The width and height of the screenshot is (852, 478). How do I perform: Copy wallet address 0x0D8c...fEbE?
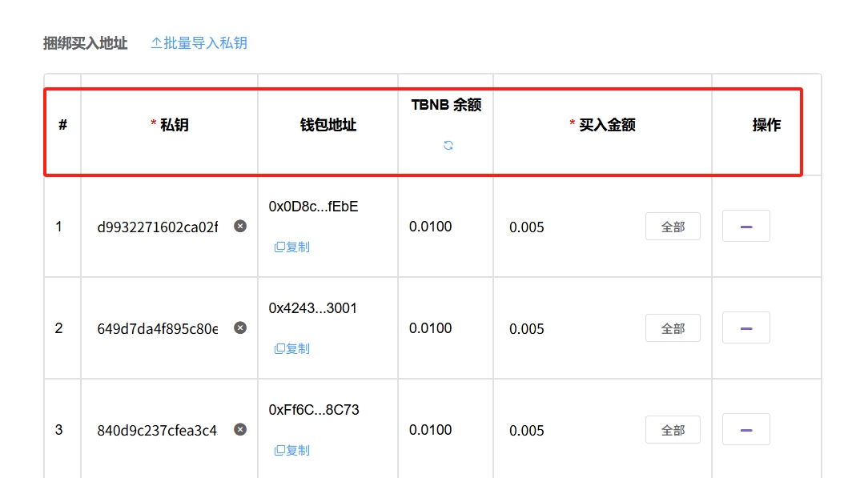(x=291, y=247)
